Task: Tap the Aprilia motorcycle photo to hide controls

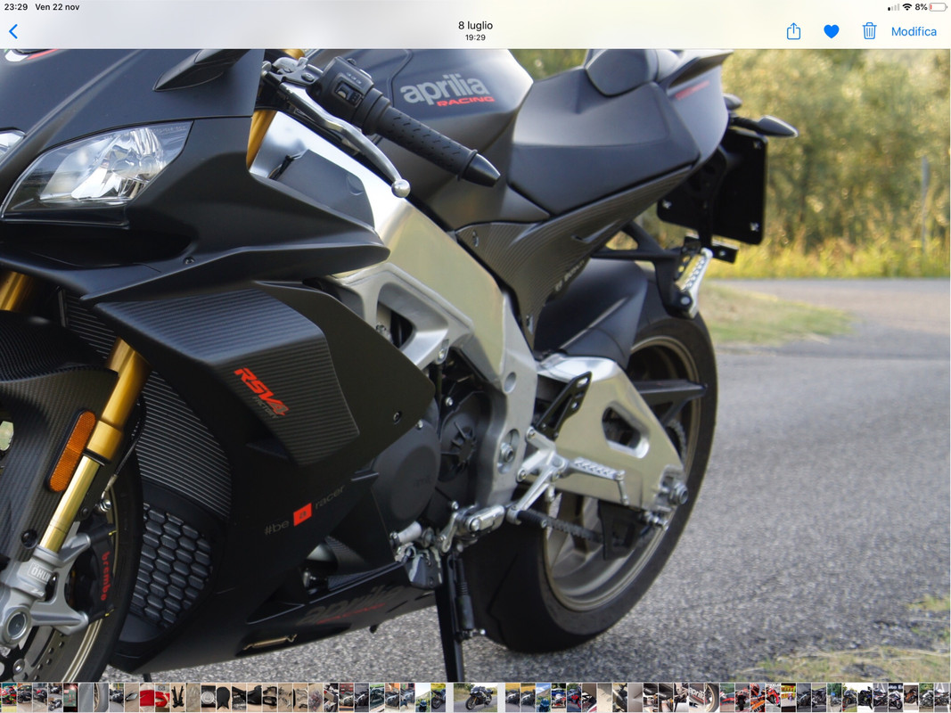Action: (x=476, y=364)
